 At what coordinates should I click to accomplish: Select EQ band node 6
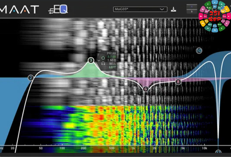(x=146, y=89)
